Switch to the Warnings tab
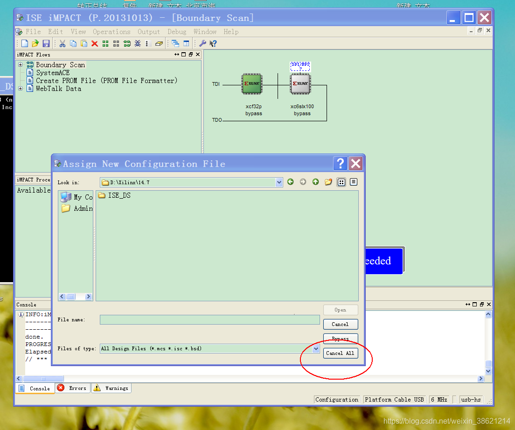The width and height of the screenshot is (515, 430). coord(111,388)
